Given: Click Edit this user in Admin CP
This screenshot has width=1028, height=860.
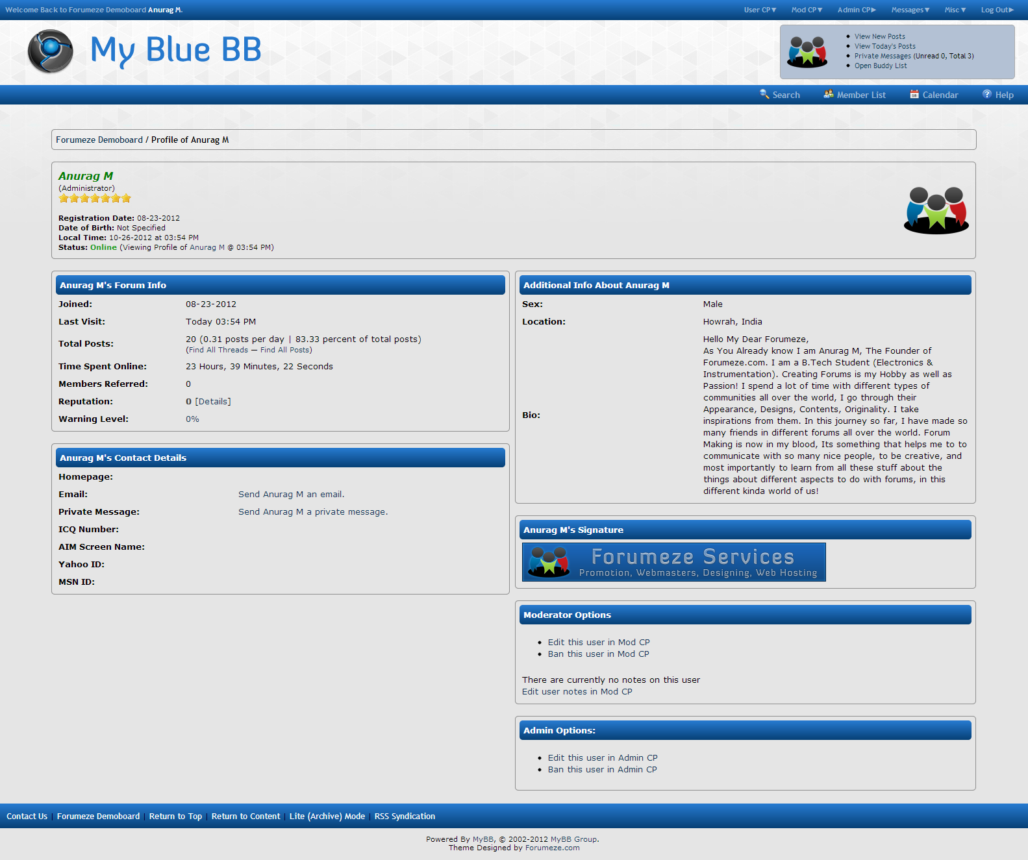Looking at the screenshot, I should [603, 758].
